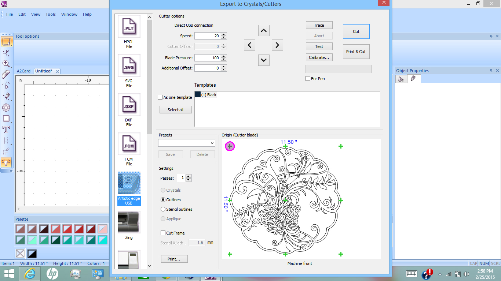Image resolution: width=501 pixels, height=281 pixels.
Task: Decrease the Passes count
Action: pos(189,180)
